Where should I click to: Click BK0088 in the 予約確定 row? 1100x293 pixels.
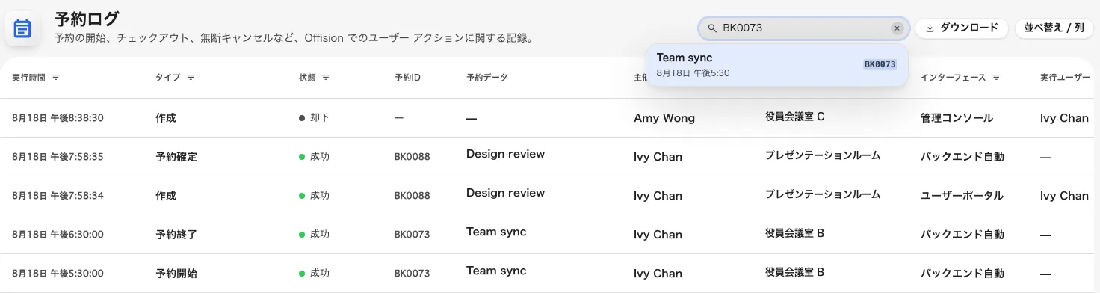point(412,157)
